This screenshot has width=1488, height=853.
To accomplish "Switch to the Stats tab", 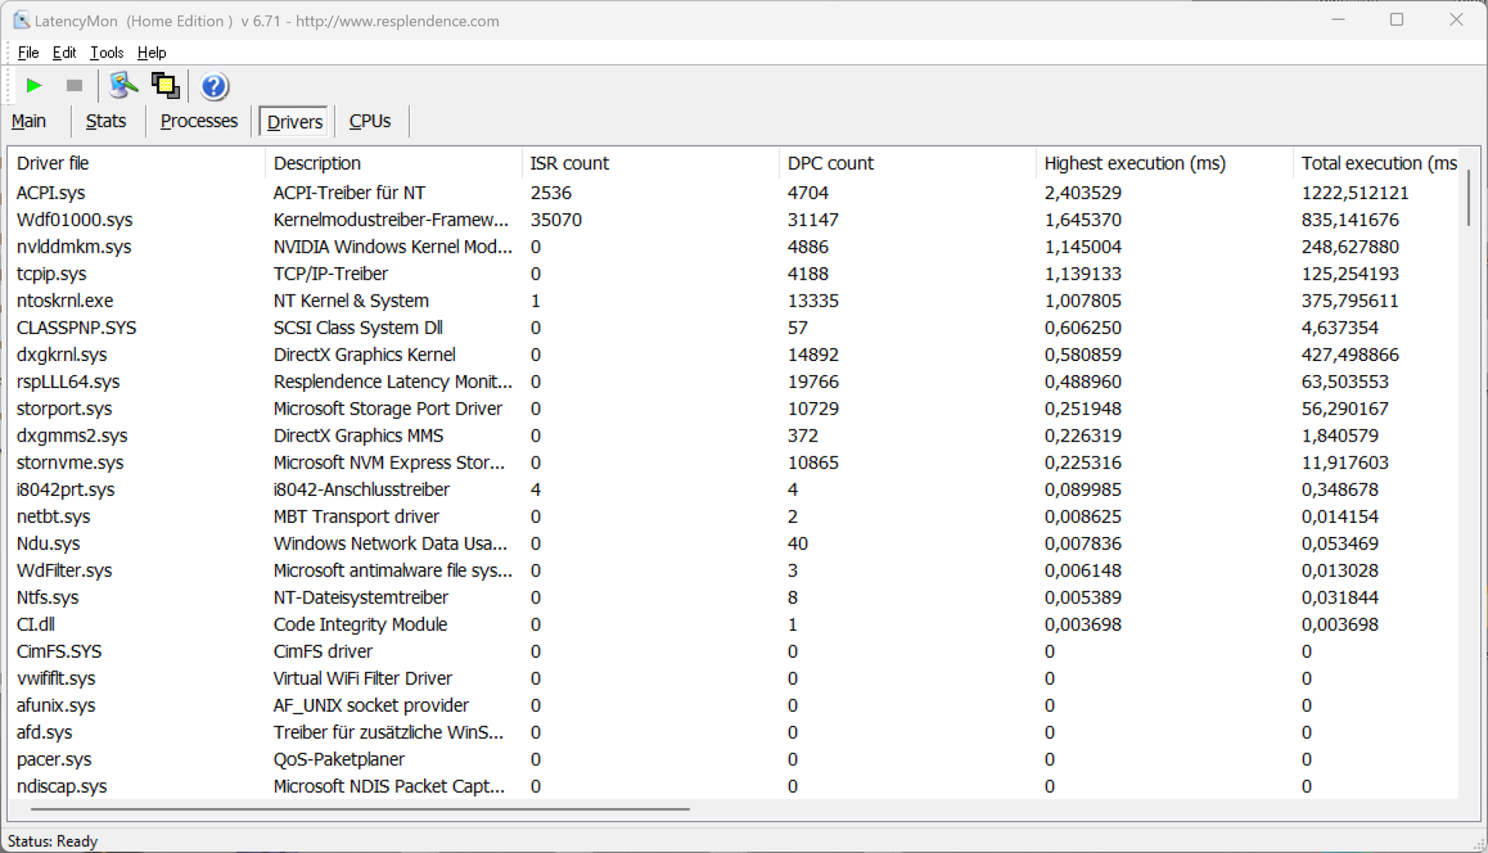I will tap(105, 122).
